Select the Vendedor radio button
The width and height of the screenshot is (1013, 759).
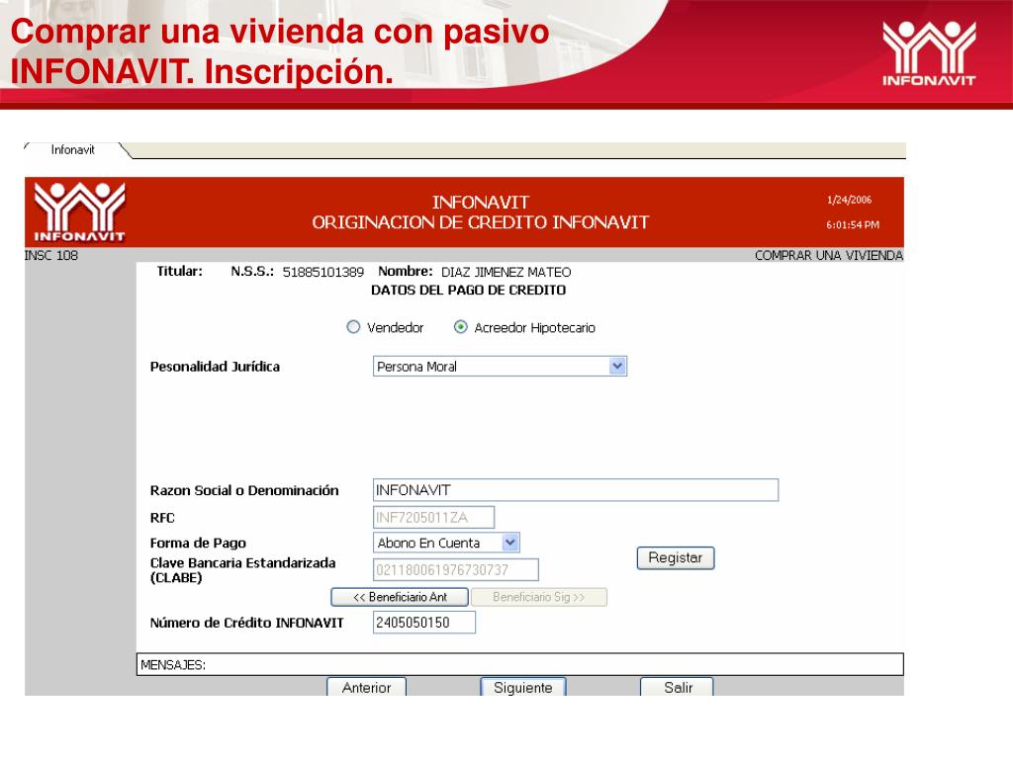(353, 327)
